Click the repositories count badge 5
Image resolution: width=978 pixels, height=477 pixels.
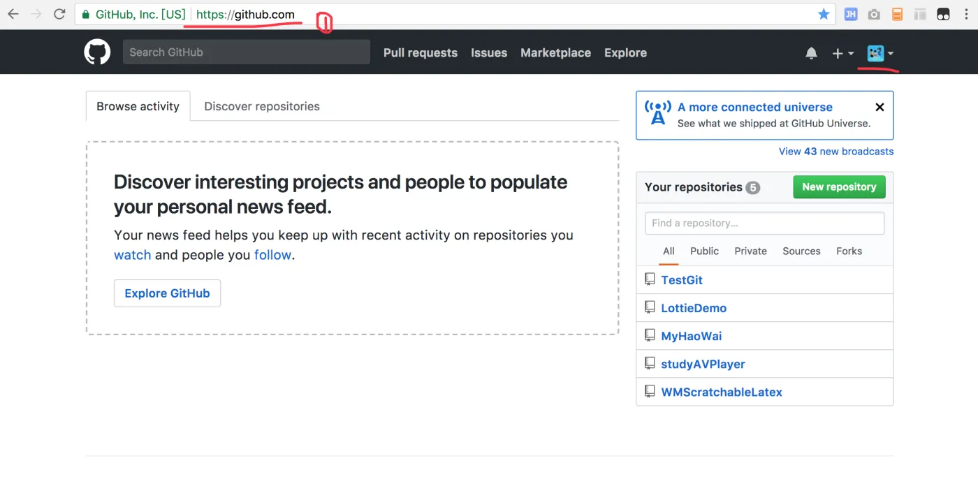pyautogui.click(x=752, y=187)
